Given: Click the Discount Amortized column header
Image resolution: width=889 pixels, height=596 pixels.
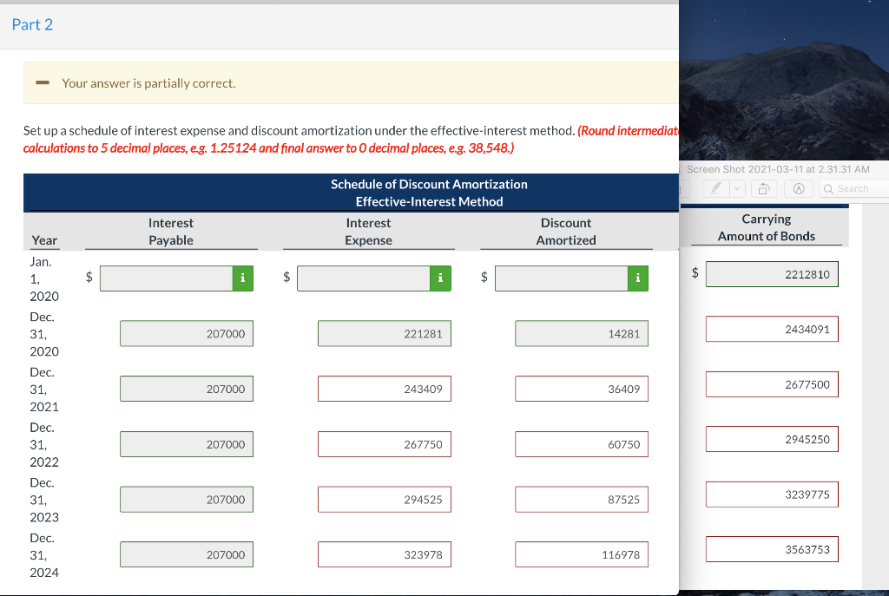Looking at the screenshot, I should [566, 232].
